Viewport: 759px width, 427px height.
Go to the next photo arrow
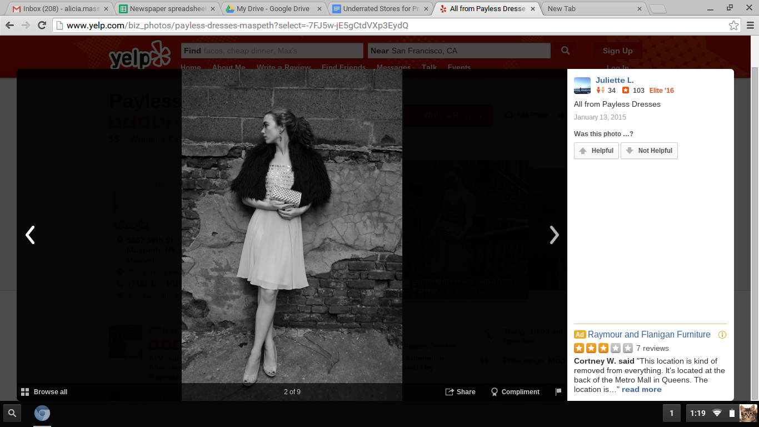point(554,235)
